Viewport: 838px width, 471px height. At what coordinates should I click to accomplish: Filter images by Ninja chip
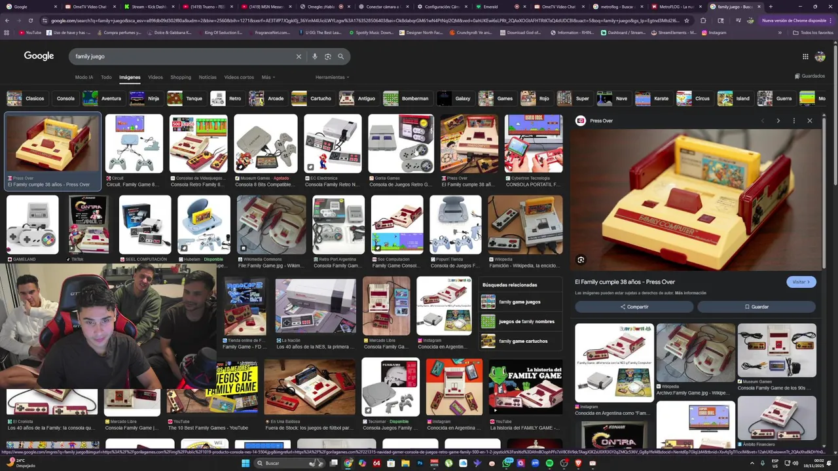[145, 99]
